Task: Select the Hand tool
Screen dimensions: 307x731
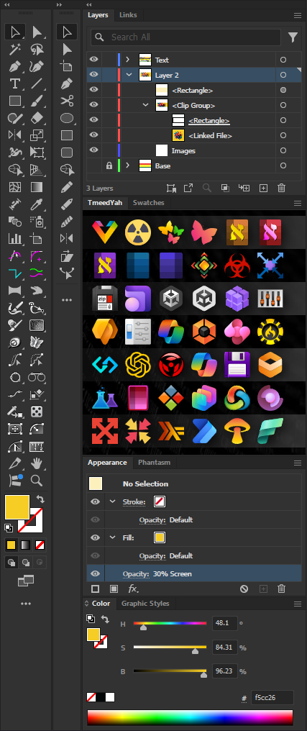Action: click(37, 463)
